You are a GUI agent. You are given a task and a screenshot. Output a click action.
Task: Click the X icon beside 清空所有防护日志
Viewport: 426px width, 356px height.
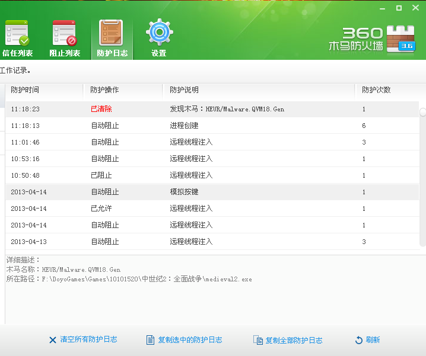pyautogui.click(x=52, y=340)
